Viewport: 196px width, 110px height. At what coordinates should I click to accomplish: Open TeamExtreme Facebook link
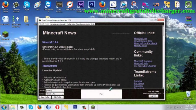click(139, 84)
